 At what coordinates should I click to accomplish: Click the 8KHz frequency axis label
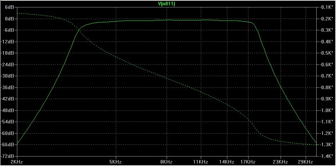coord(167,162)
